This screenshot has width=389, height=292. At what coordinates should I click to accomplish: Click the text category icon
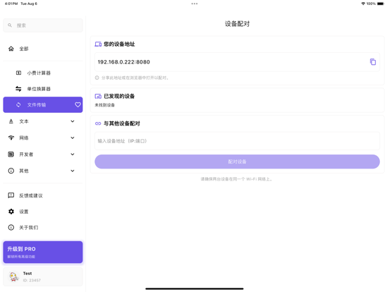11,121
